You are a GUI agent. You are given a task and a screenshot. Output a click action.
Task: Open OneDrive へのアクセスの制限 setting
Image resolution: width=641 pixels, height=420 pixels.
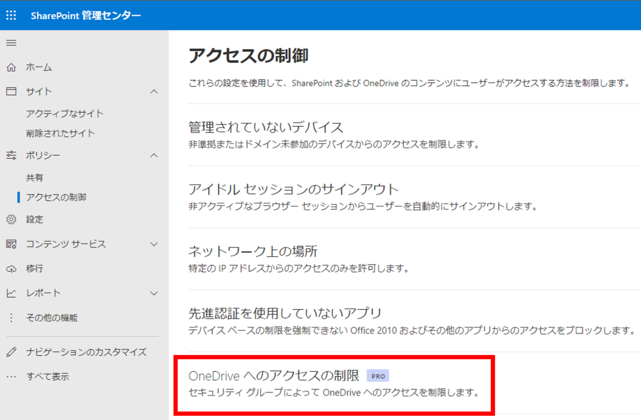pyautogui.click(x=274, y=375)
